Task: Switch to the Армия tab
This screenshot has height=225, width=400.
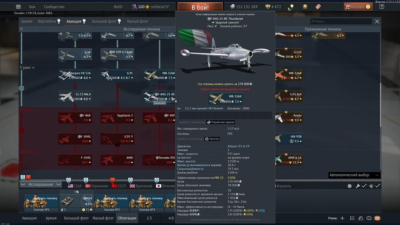Action: click(x=26, y=22)
